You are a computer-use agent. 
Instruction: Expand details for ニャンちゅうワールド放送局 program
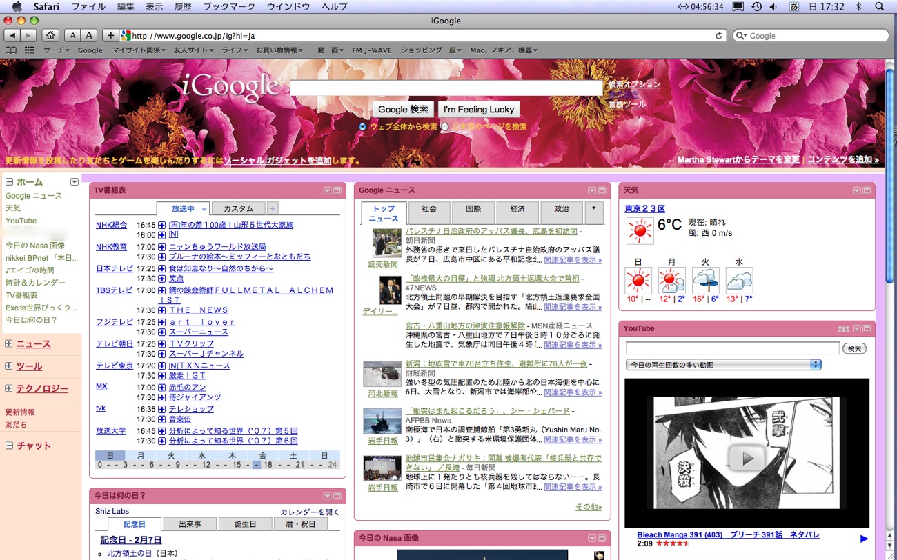click(162, 246)
